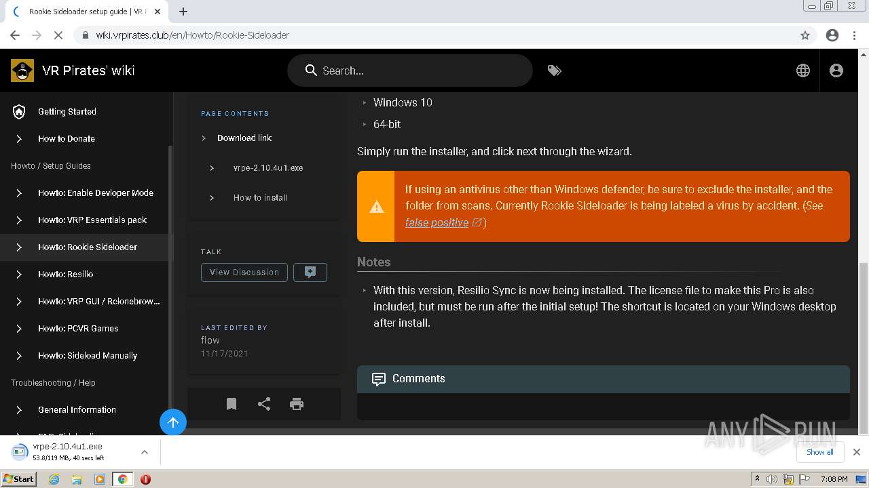
Task: Close the downloads bar
Action: coord(857,452)
